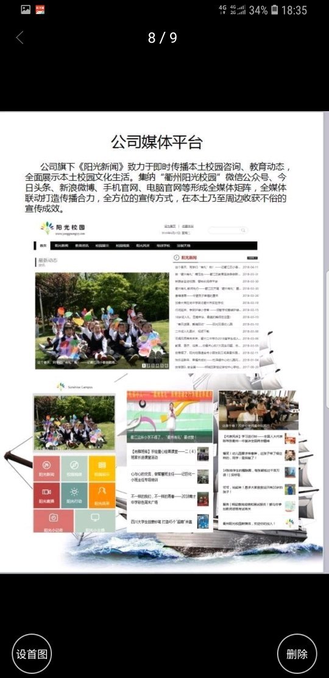This screenshot has width=329, height=678.
Task: Open the picture notification icon in status bar
Action: (26, 10)
